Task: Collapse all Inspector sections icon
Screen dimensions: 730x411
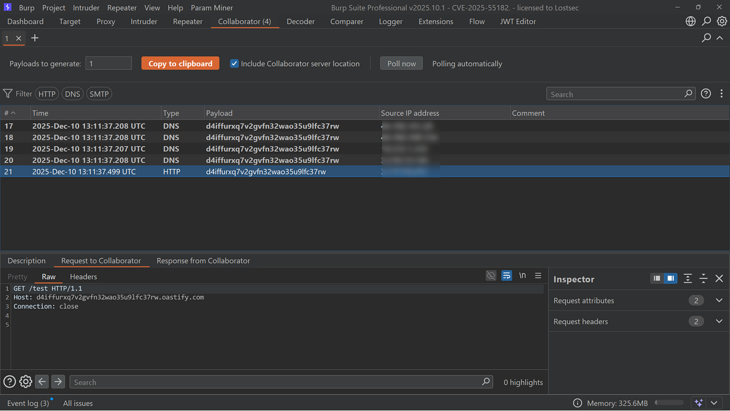Action: click(703, 279)
